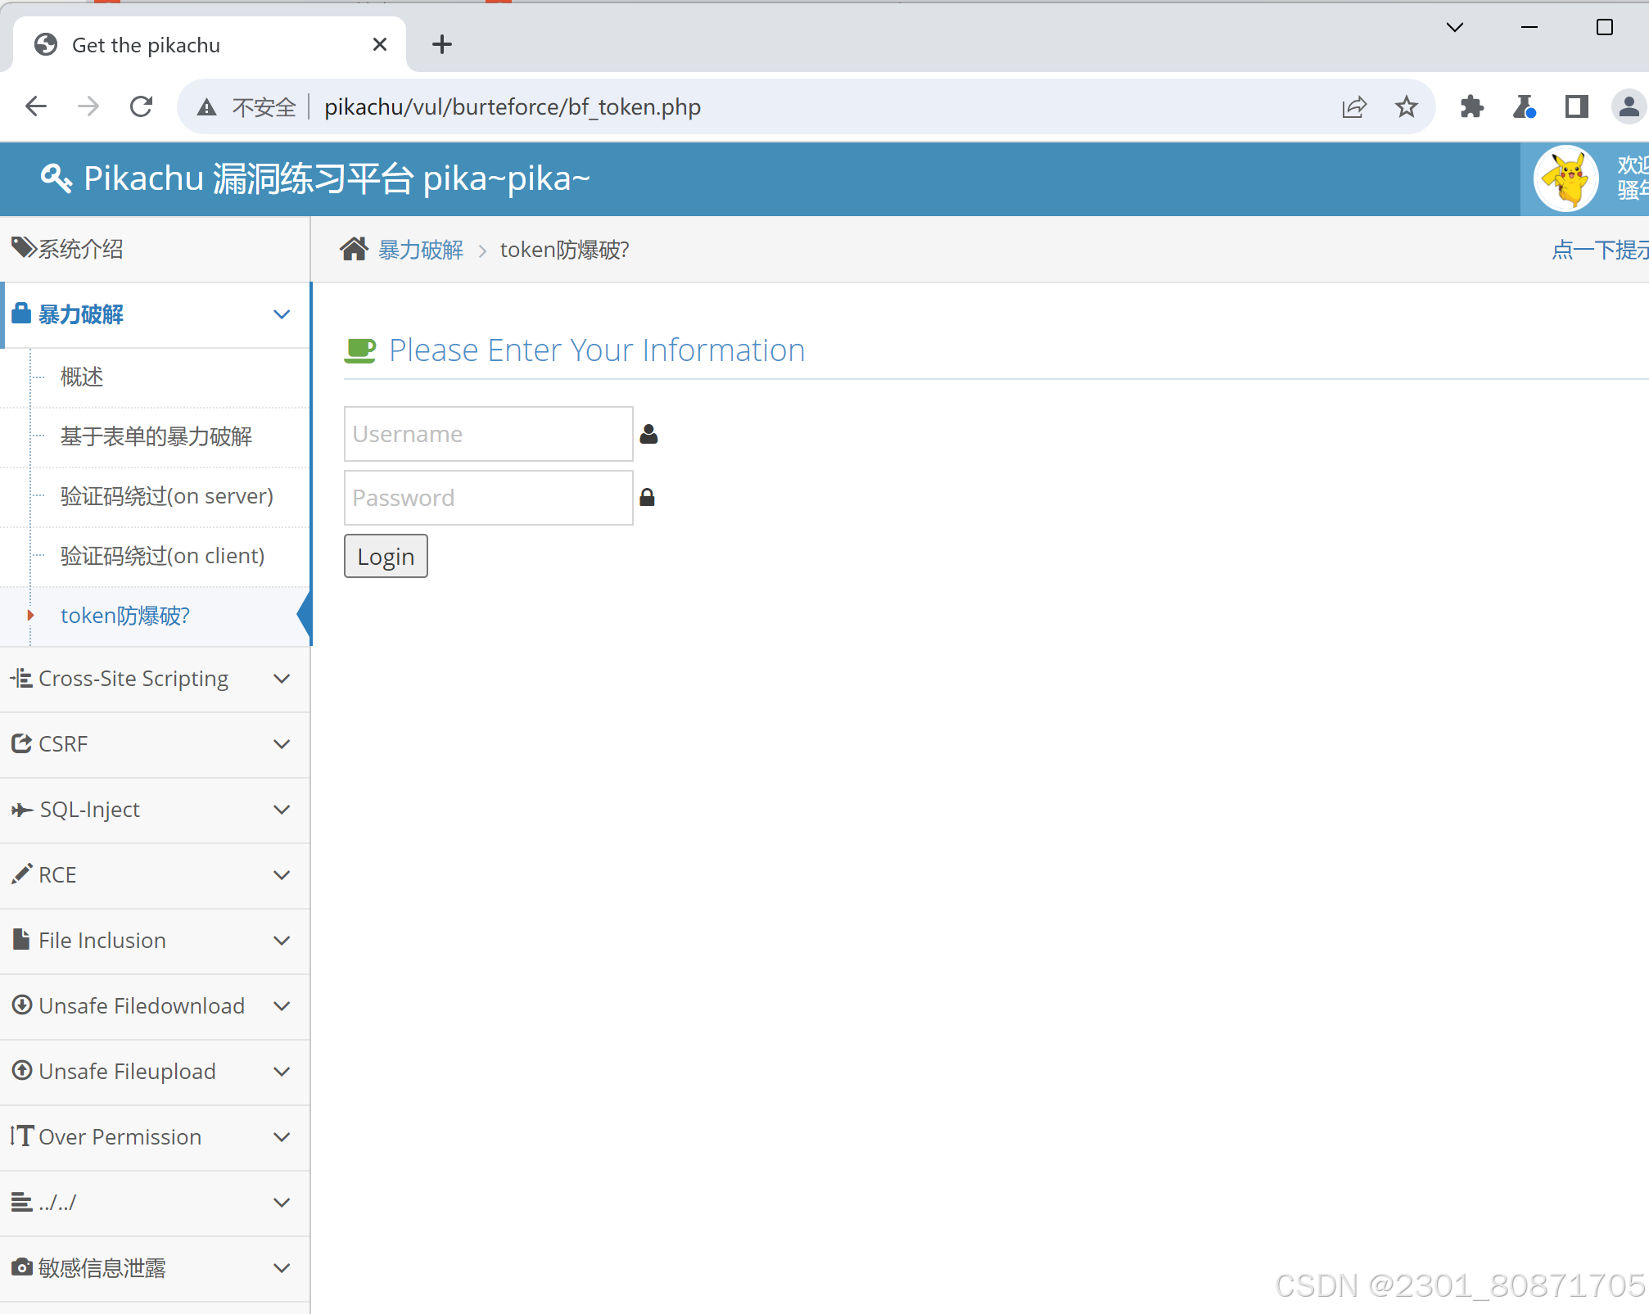Screen dimensions: 1649x1314
Task: Click the share page icon
Action: tap(1354, 106)
